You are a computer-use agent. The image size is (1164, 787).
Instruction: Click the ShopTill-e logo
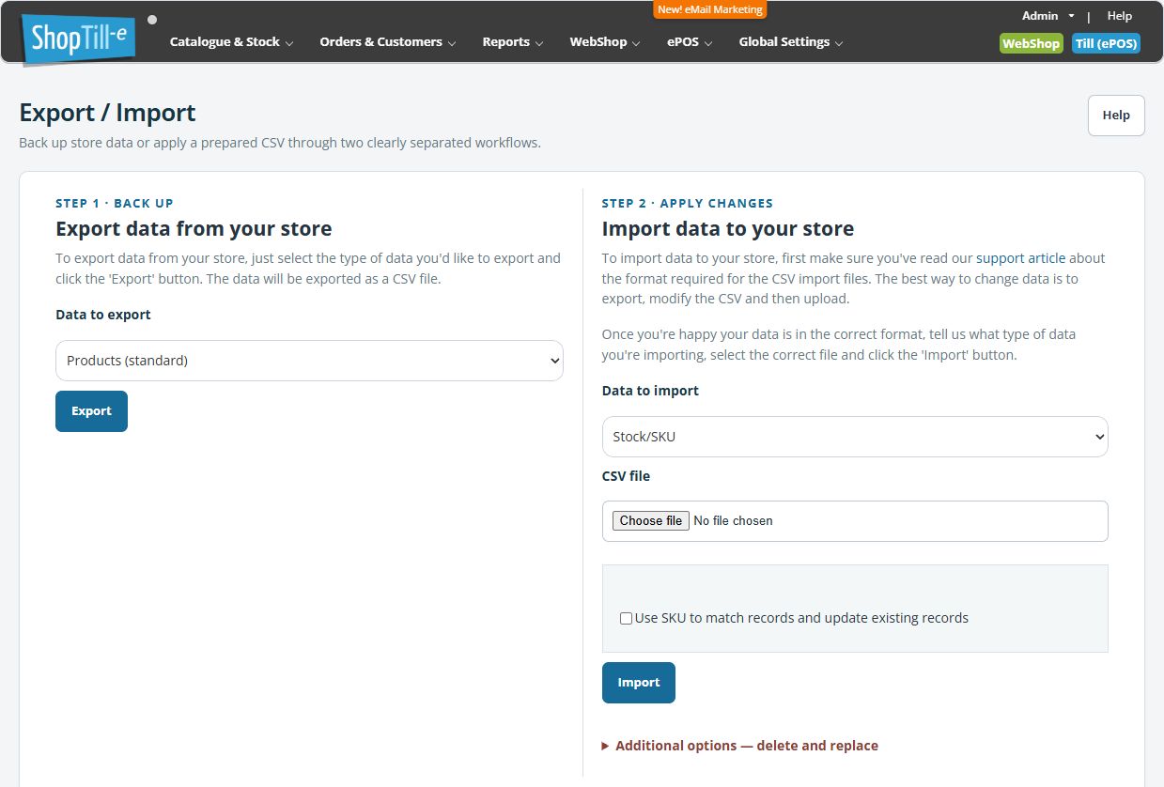tap(79, 39)
